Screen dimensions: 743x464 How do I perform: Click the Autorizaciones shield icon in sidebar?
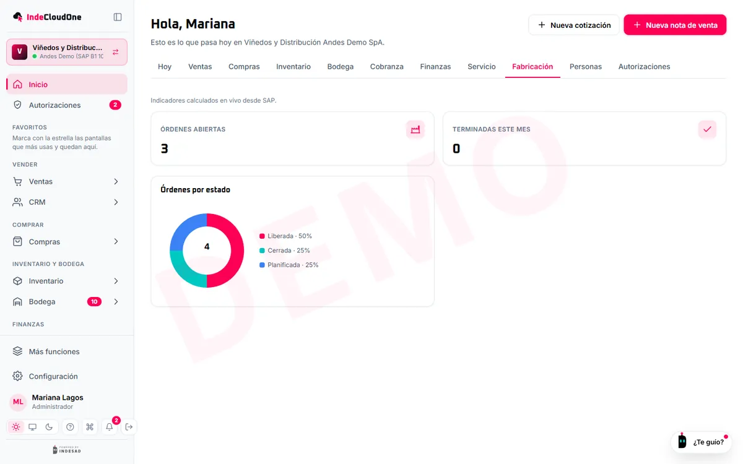(x=18, y=105)
